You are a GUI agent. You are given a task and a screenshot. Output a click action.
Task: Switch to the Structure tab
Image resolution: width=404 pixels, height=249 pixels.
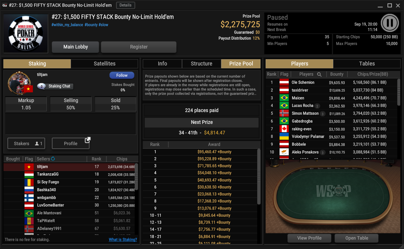pos(201,64)
